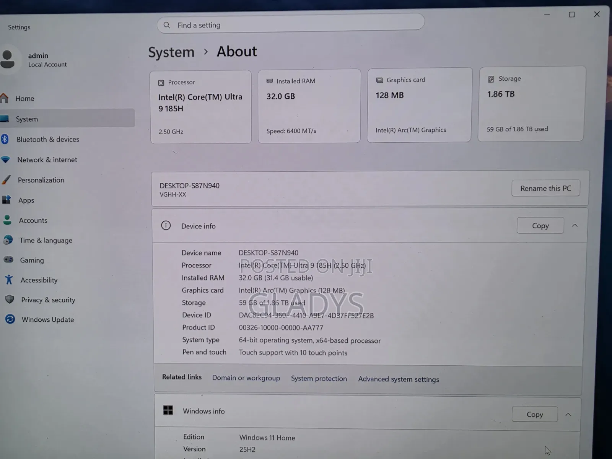Click the Accessibility figure icon

9,280
